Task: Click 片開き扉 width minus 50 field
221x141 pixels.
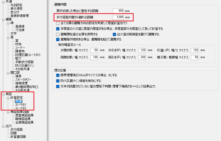Action: pos(94,50)
